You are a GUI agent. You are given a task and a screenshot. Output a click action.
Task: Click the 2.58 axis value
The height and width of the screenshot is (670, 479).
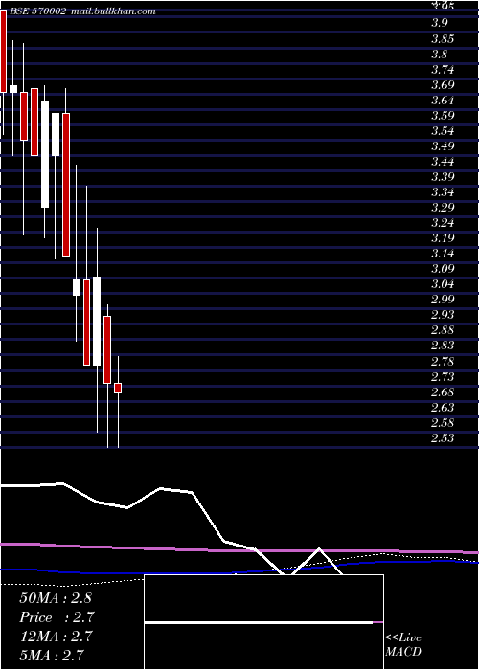point(443,423)
